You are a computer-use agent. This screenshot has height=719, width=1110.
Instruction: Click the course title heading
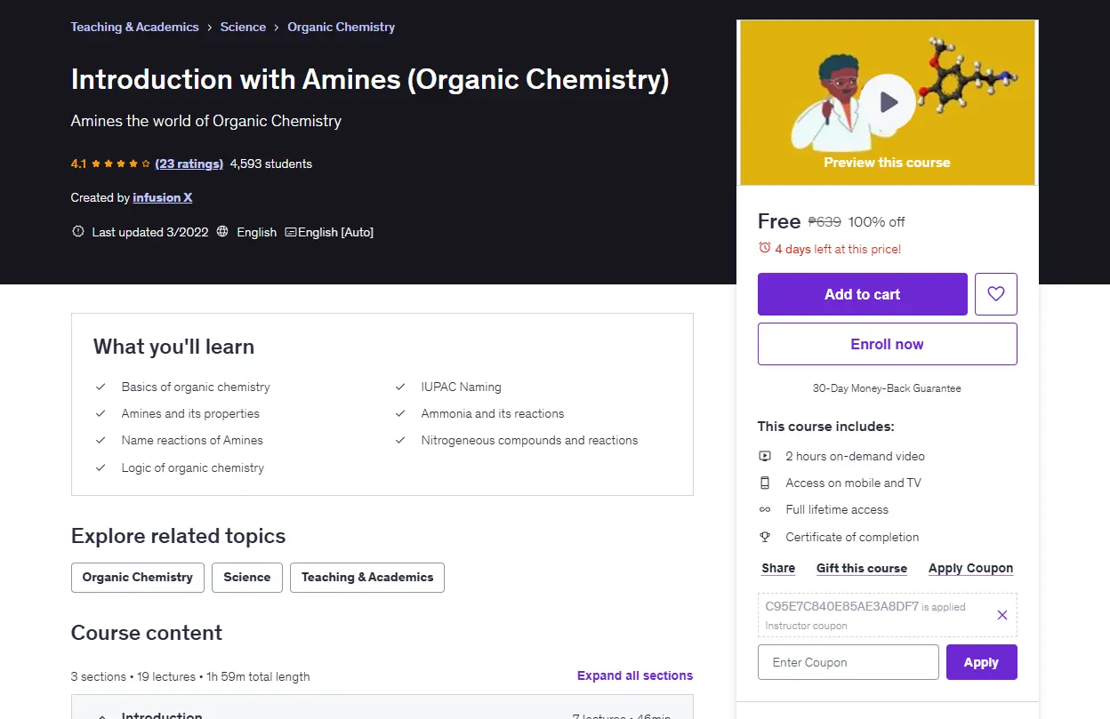tap(370, 79)
